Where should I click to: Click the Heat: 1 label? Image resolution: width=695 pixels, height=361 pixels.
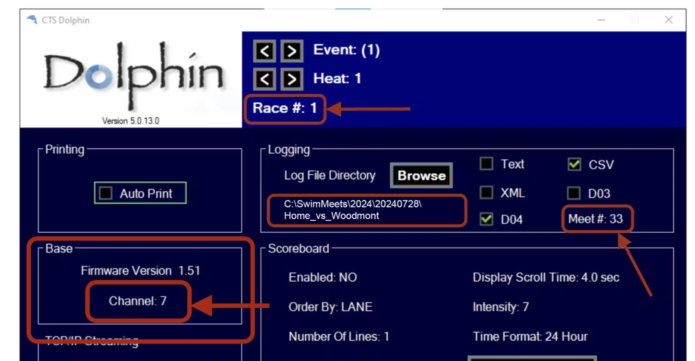coord(337,78)
